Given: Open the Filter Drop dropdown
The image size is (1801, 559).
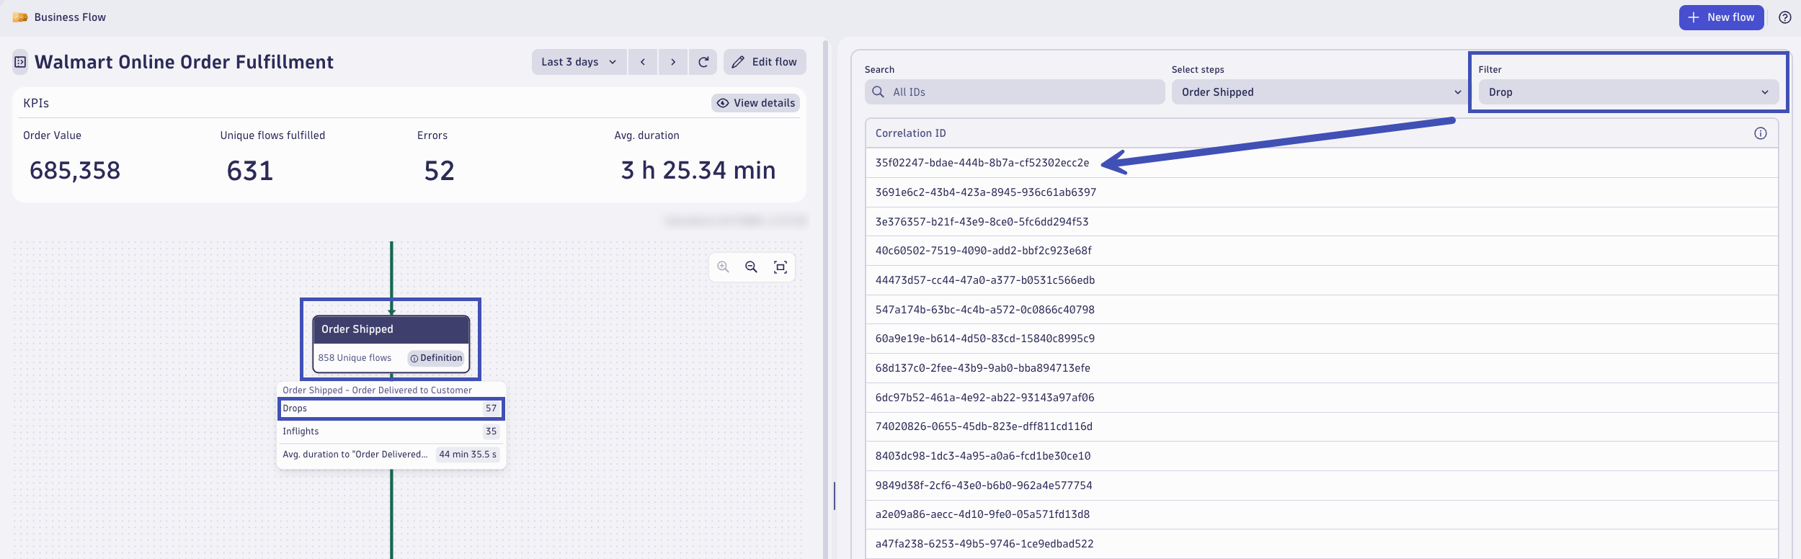Looking at the screenshot, I should [1629, 92].
